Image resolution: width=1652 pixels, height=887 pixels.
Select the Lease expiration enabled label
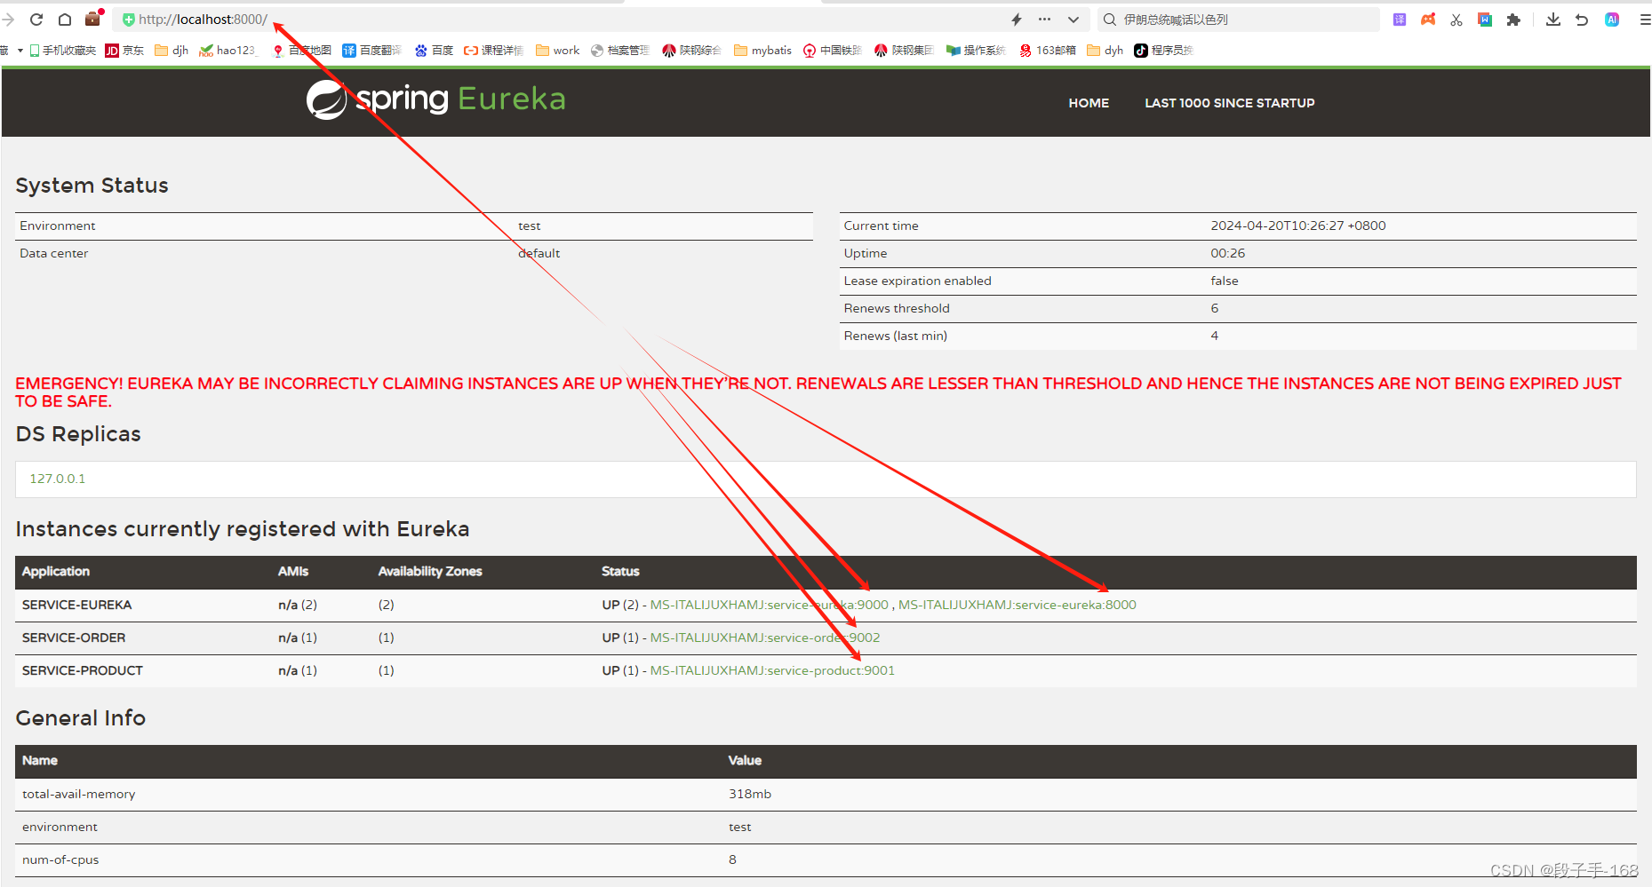pyautogui.click(x=917, y=281)
